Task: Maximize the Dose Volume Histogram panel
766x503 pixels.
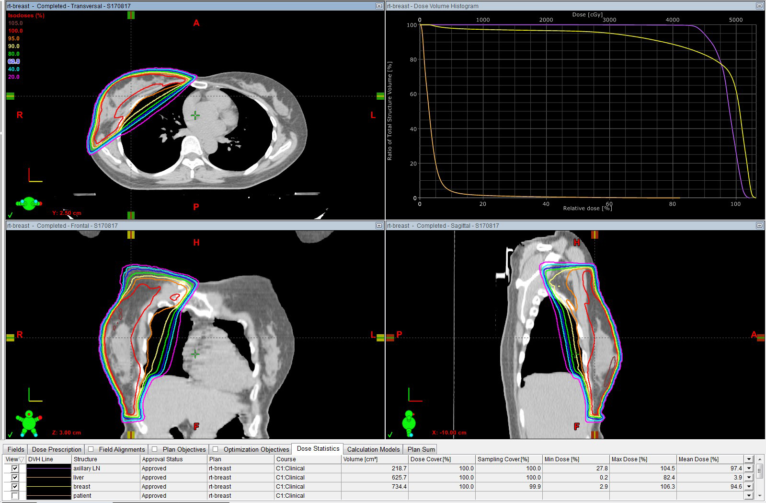Action: (x=759, y=6)
